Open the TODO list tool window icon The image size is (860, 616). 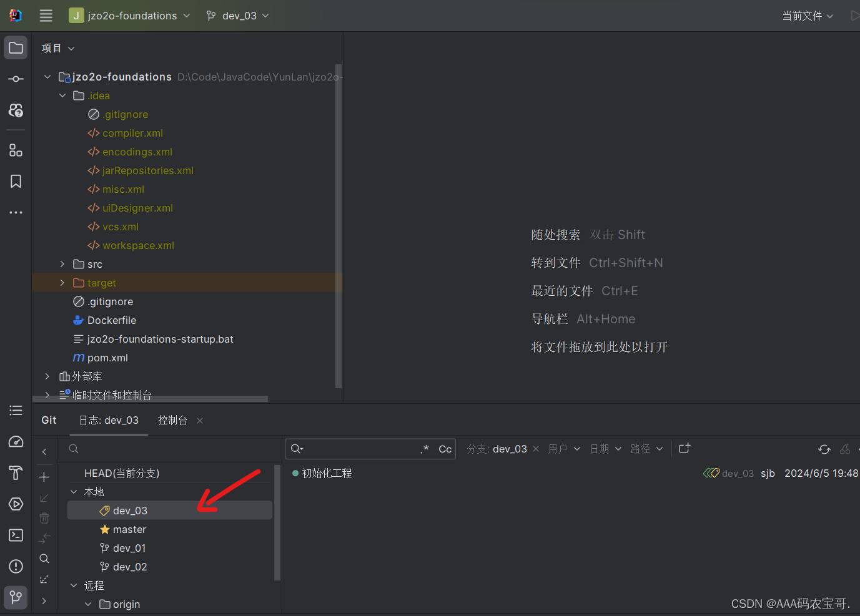coord(16,410)
